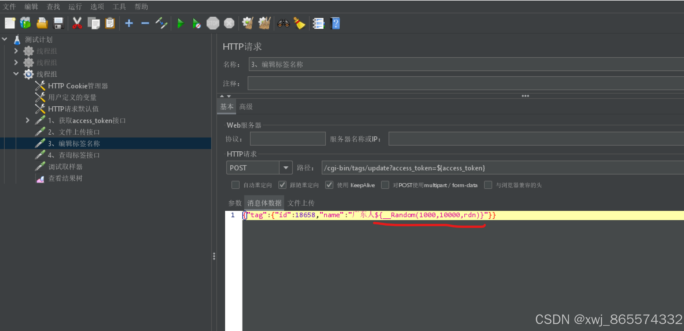Enable the 自动重定向 checkbox

(236, 185)
